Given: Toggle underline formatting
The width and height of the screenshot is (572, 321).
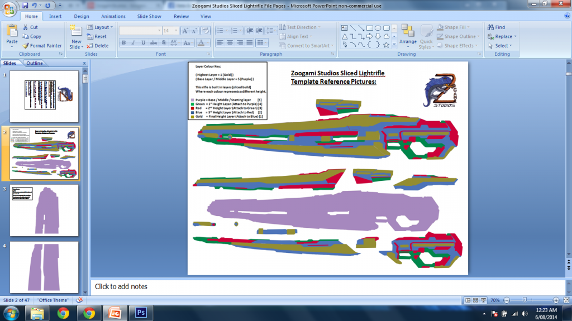Looking at the screenshot, I should click(144, 42).
